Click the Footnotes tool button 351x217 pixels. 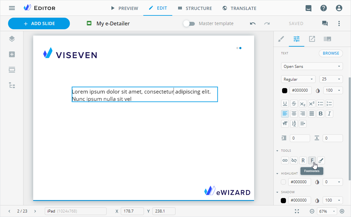pos(312,160)
